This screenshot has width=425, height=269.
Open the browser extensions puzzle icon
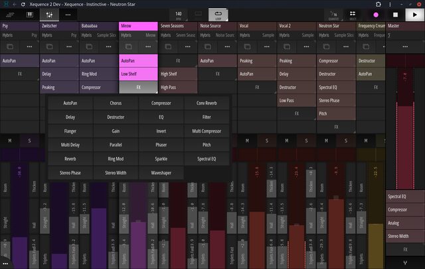click(379, 5)
